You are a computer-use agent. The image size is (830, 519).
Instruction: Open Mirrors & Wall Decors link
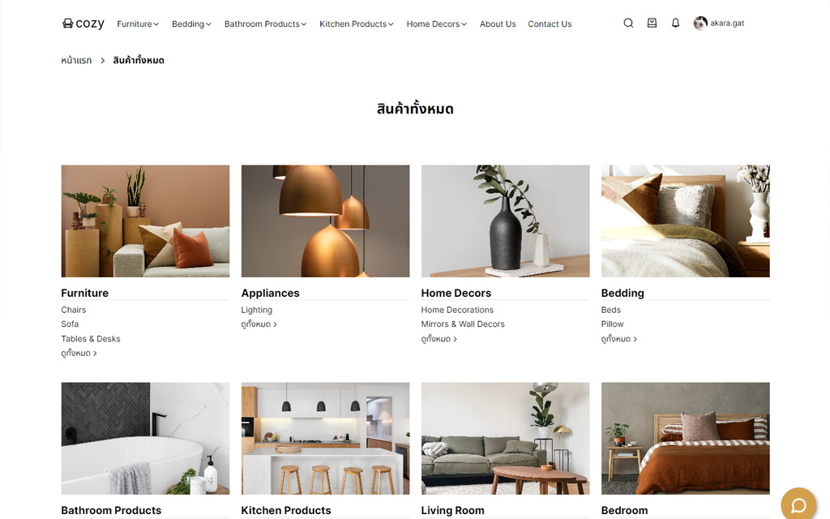click(x=463, y=324)
